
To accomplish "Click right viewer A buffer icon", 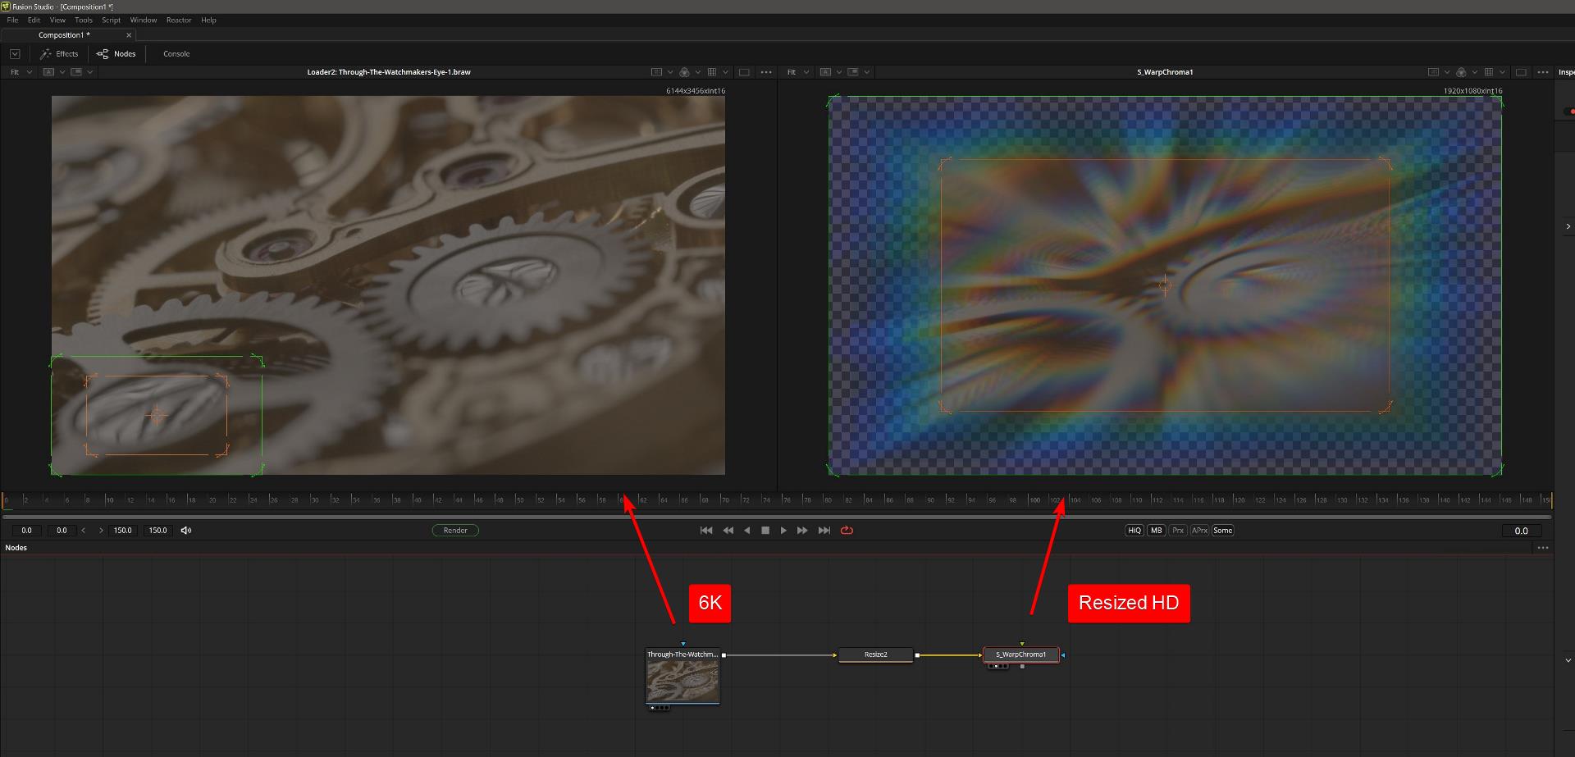I will click(x=825, y=72).
